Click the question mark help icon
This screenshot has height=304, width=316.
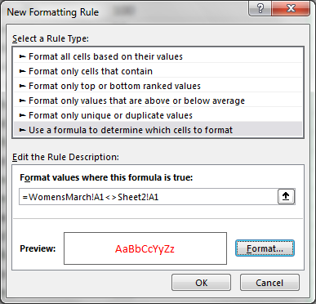click(x=260, y=8)
